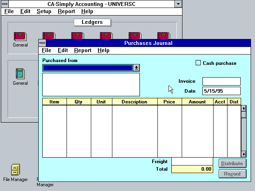Click the Freight amount field
The image size is (255, 191).
pyautogui.click(x=192, y=162)
